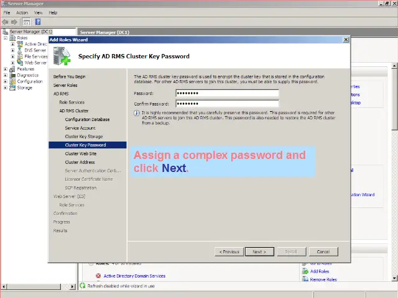Expand the DNS Server tree node
The height and width of the screenshot is (298, 398).
[12, 50]
